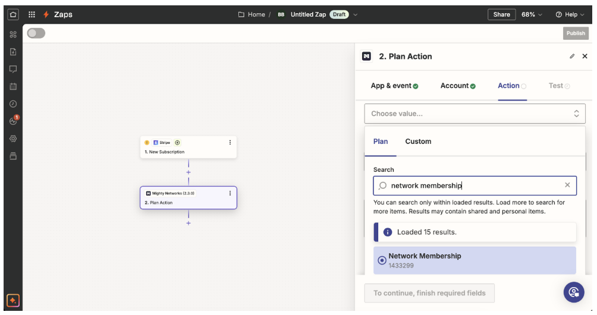Open the Help dropdown menu
The width and height of the screenshot is (597, 315).
[570, 14]
